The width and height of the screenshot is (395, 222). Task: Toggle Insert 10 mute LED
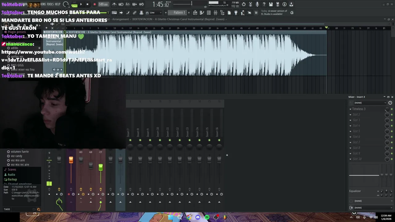(160, 140)
